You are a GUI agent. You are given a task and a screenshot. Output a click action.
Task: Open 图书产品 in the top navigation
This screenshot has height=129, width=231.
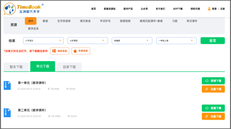click(x=128, y=9)
